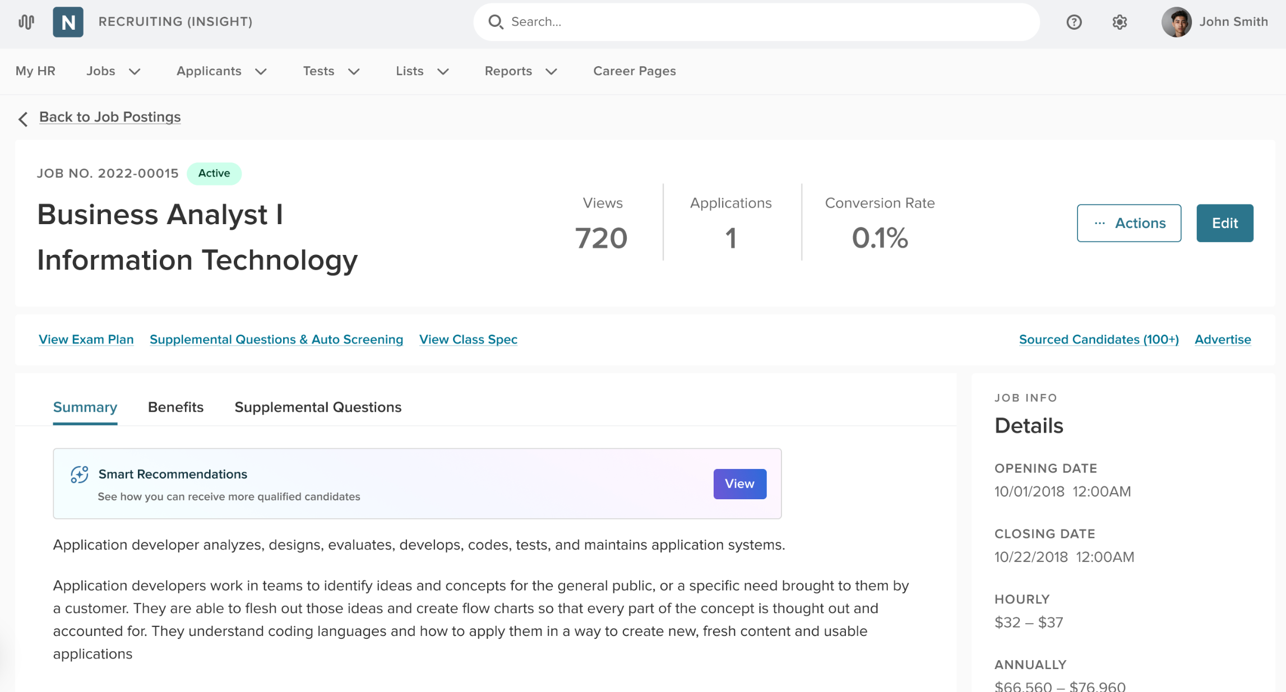Open the Actions menu button

coord(1128,223)
